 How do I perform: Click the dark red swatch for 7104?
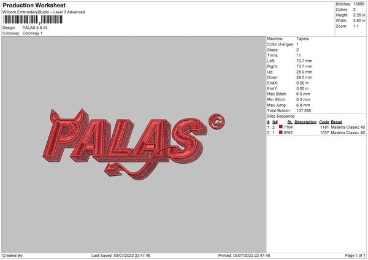click(x=281, y=127)
